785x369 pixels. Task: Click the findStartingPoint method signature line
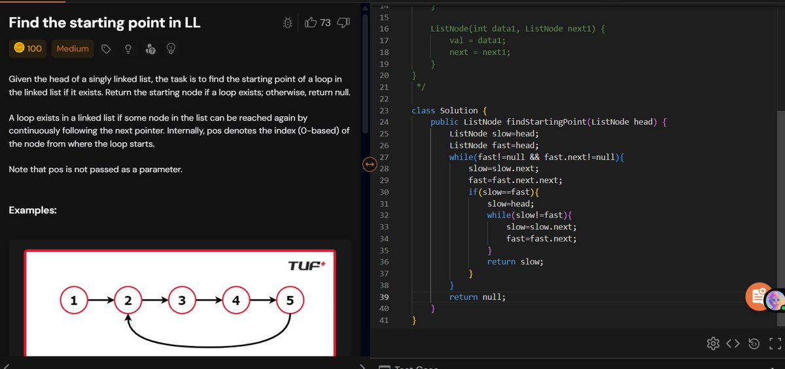tap(548, 122)
